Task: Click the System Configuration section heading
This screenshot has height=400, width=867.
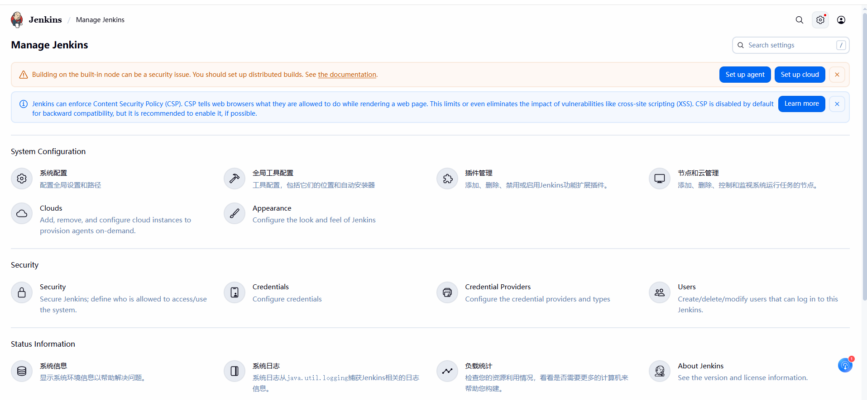Action: (48, 152)
